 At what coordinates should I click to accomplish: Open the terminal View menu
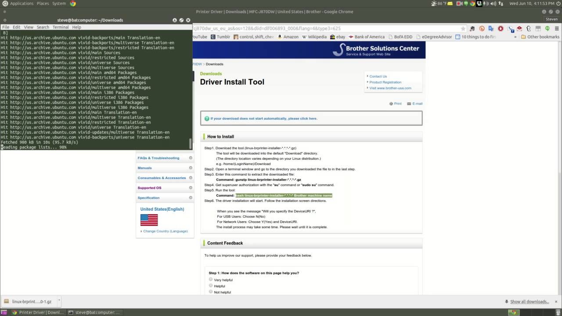pyautogui.click(x=28, y=27)
